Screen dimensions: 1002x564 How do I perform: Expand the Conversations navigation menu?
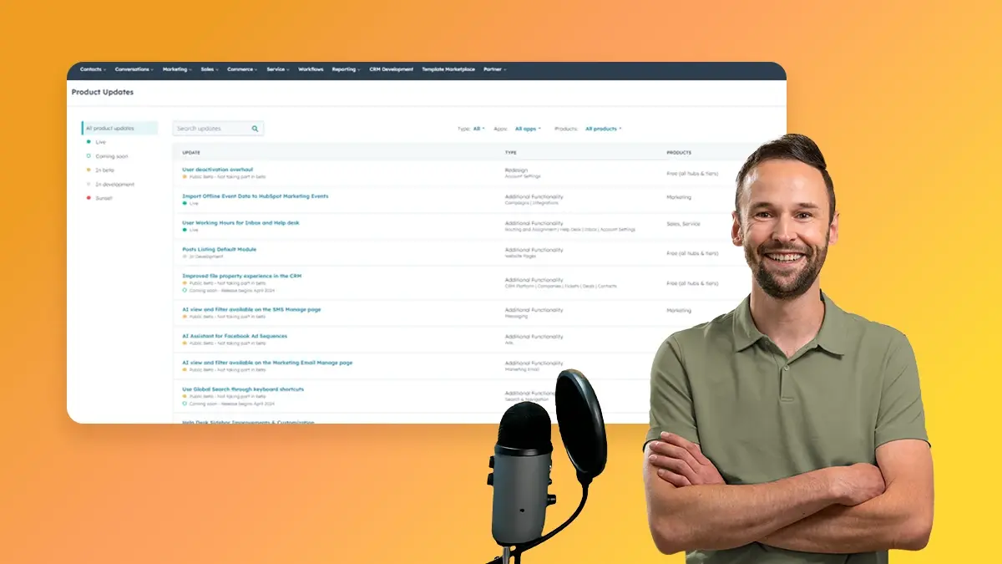pyautogui.click(x=134, y=69)
